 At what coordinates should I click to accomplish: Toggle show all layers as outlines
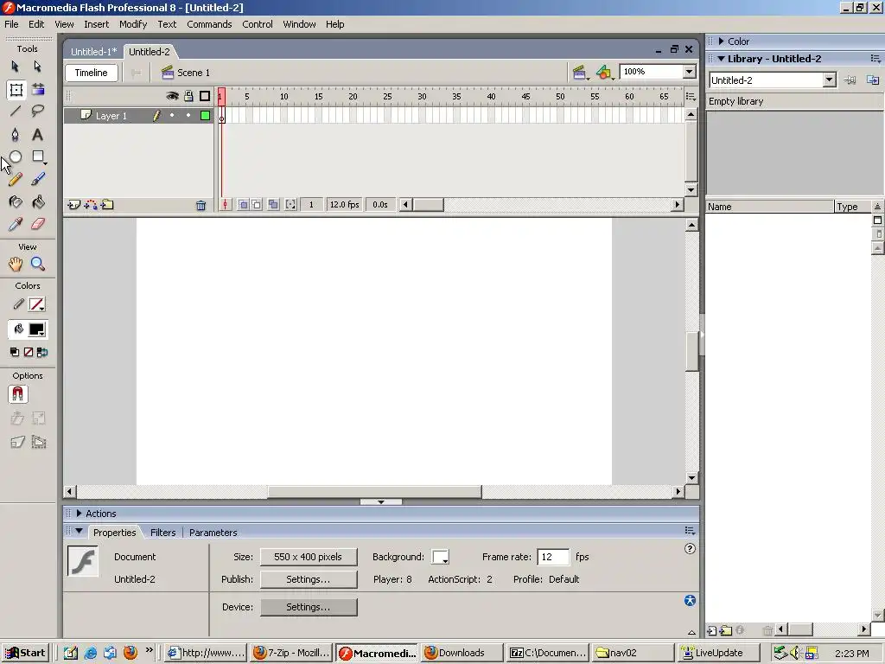pos(205,96)
